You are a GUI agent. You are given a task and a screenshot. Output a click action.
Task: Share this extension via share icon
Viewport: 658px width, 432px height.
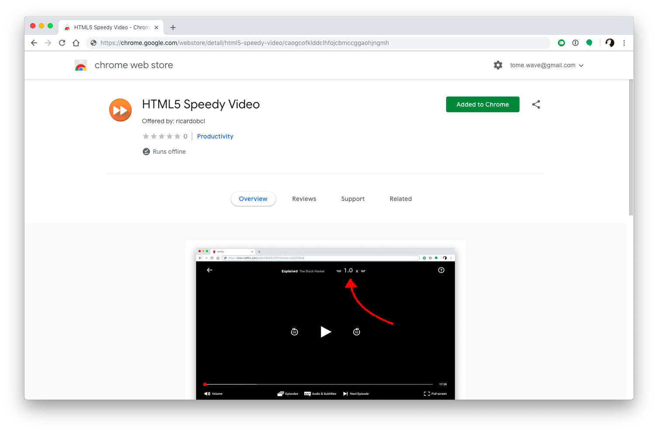[x=536, y=104]
